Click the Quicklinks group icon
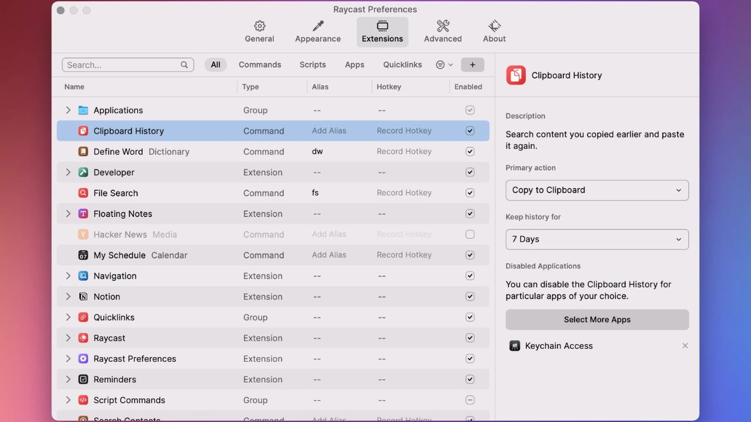The height and width of the screenshot is (422, 751). point(83,317)
